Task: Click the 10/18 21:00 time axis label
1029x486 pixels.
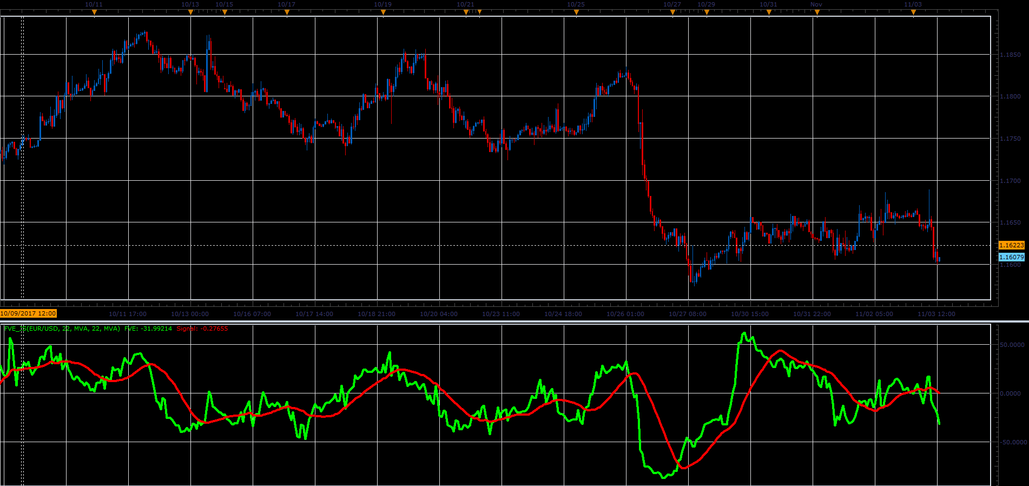Action: click(377, 314)
